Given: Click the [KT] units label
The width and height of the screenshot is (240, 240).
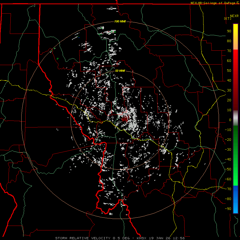Looking at the screenshot, I should (x=227, y=18).
